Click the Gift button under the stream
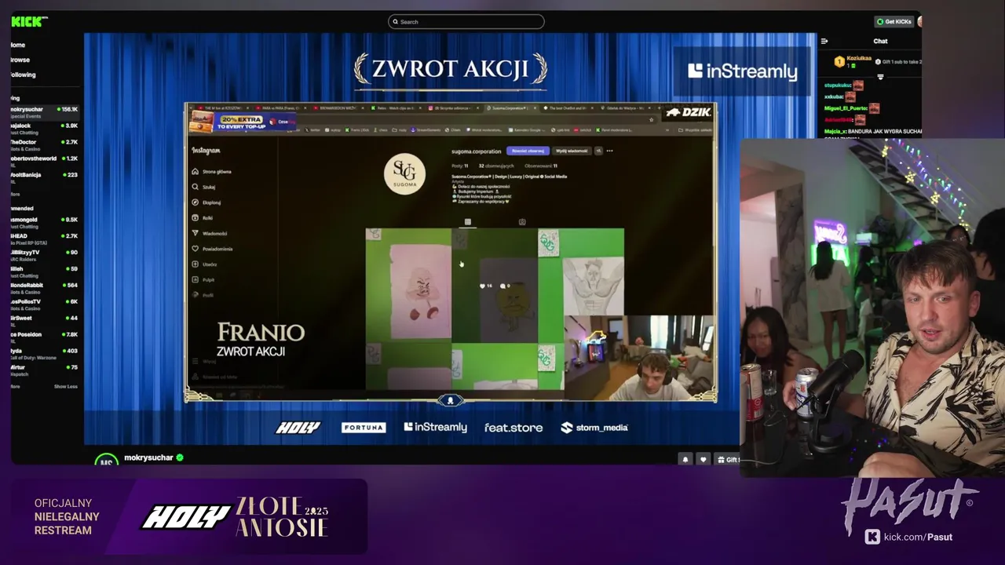Screen dimensions: 1005x565 pos(727,460)
